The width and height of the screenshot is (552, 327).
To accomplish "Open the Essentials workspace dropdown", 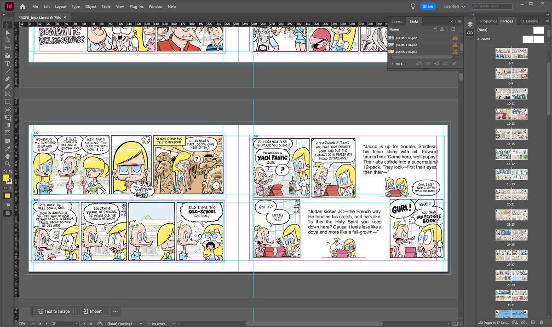I will [x=454, y=6].
